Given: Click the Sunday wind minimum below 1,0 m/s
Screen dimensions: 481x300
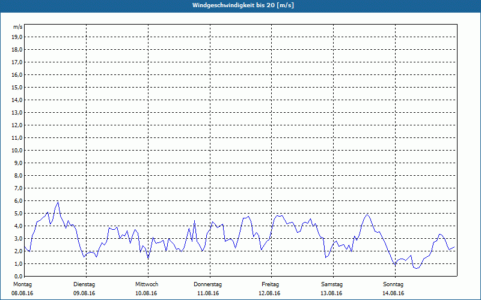Looking at the screenshot, I should click(416, 268).
